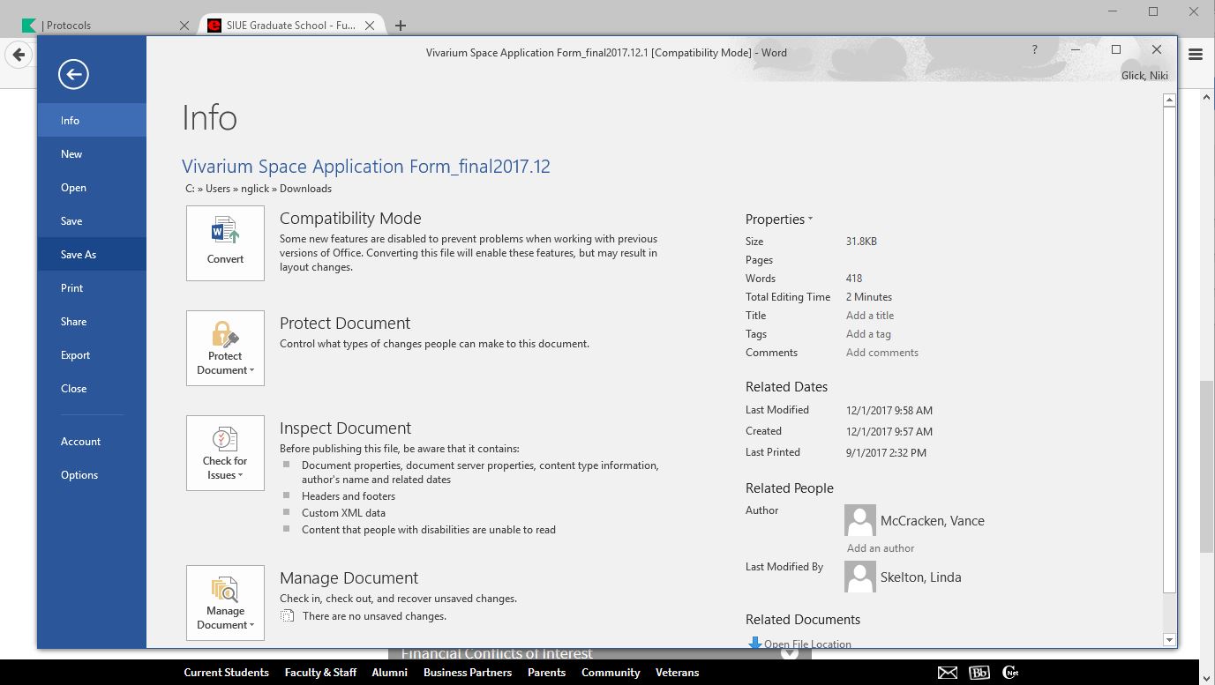Click the Info pane scroll down arrow
The image size is (1215, 685).
(x=1169, y=640)
